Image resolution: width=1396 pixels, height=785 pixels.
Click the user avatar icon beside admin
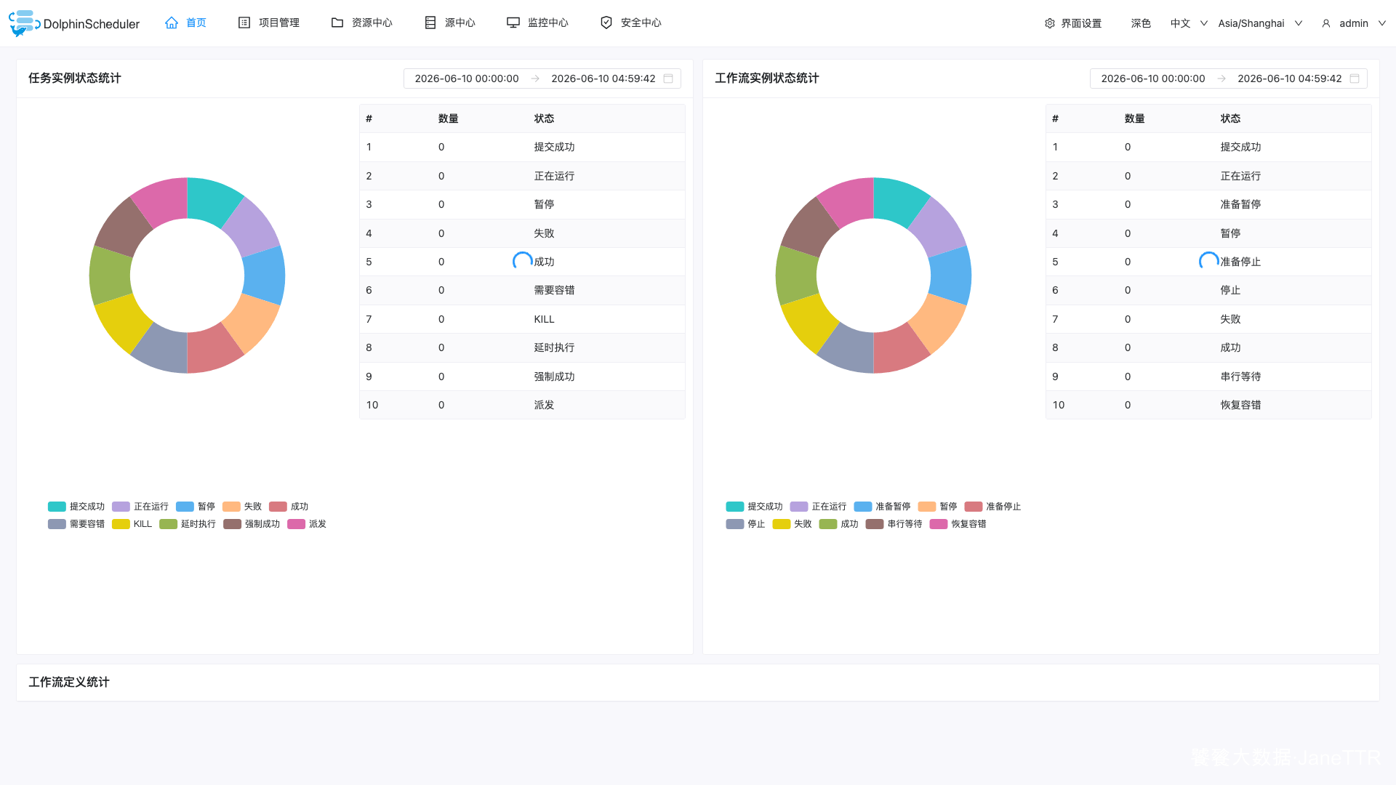click(1326, 23)
